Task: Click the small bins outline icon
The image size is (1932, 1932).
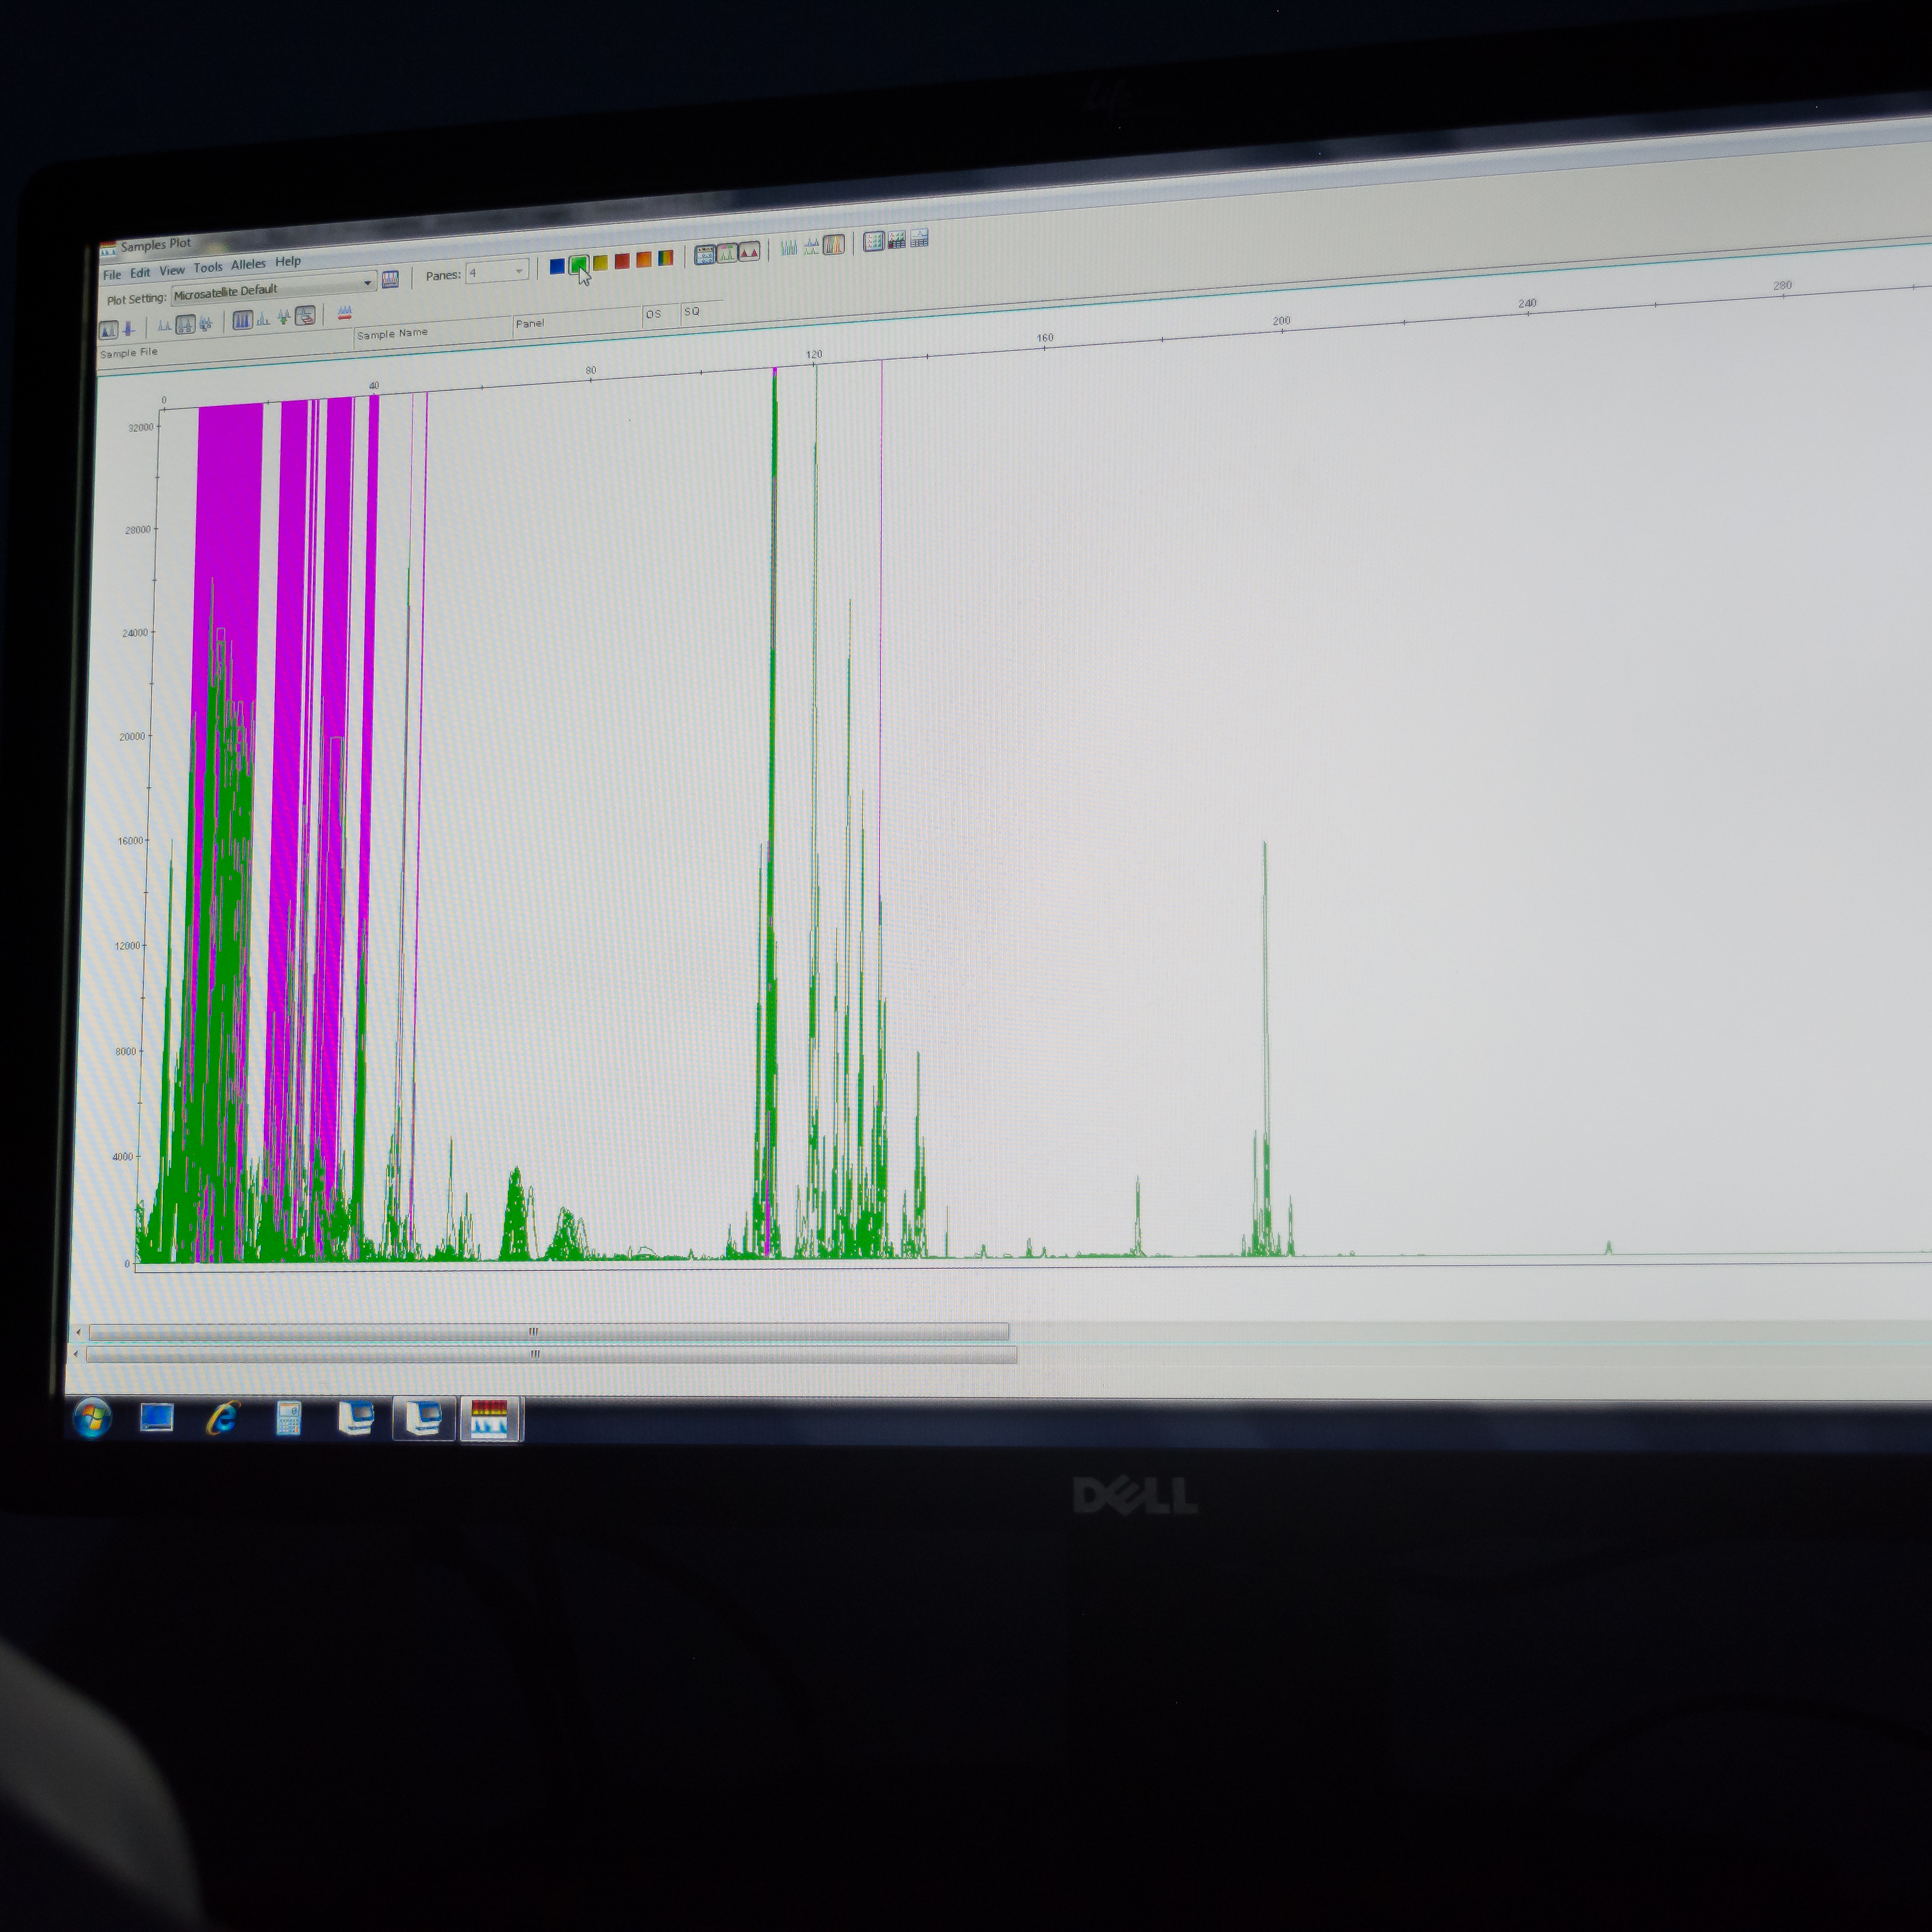Action: coord(263,319)
